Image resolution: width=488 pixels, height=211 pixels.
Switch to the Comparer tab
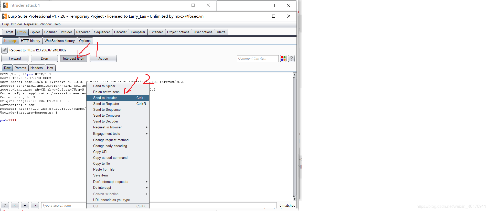point(138,32)
